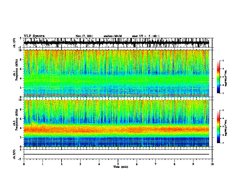Click the time axis tick label "9"

click(193, 164)
